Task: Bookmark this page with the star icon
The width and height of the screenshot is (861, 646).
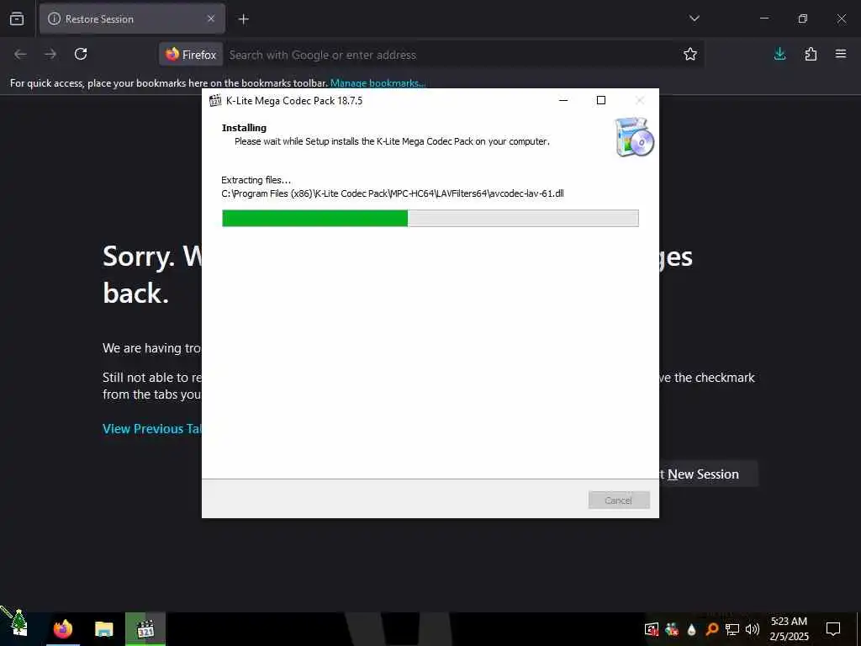Action: coord(690,54)
